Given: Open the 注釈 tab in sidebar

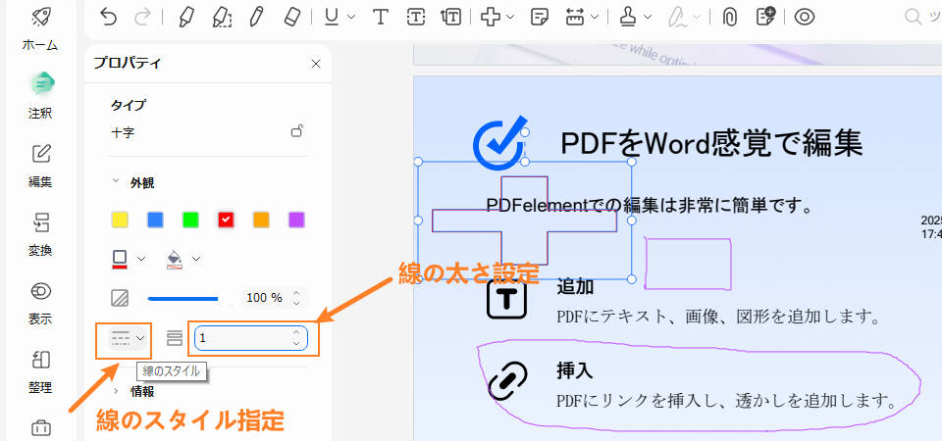Looking at the screenshot, I should (40, 93).
